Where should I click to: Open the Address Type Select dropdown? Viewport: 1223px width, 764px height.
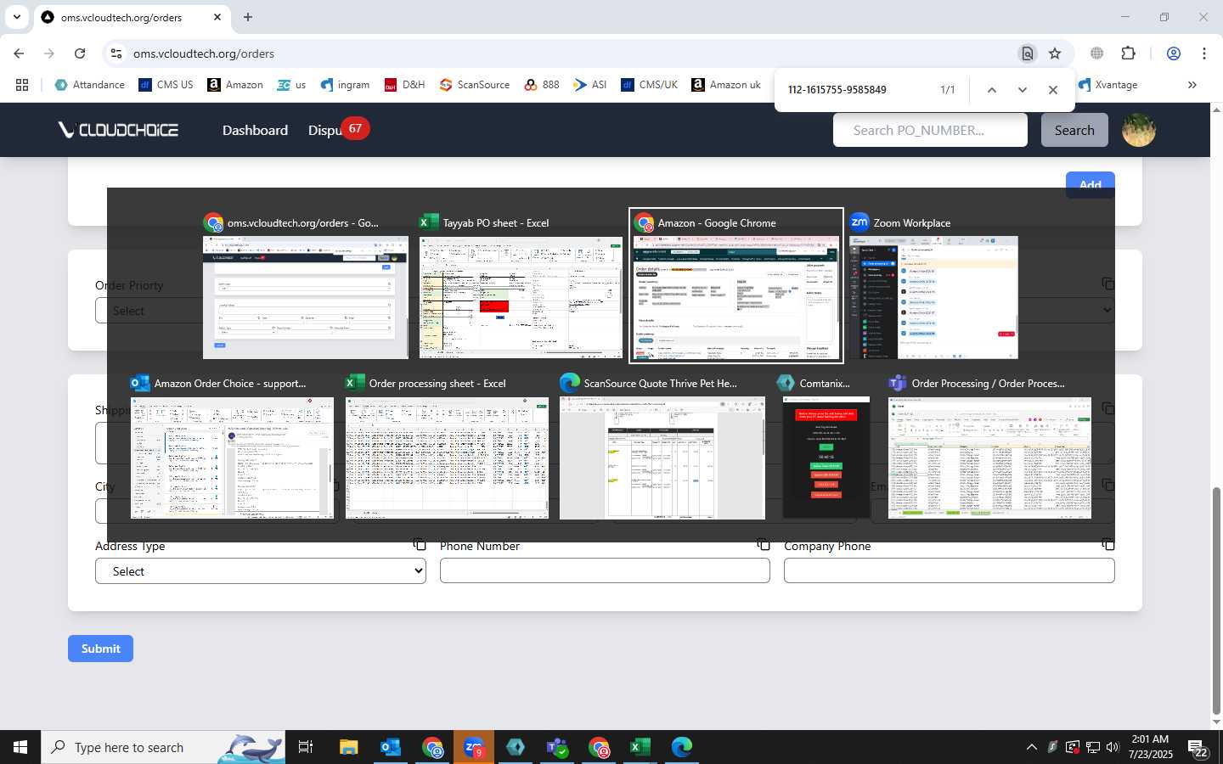pos(261,571)
